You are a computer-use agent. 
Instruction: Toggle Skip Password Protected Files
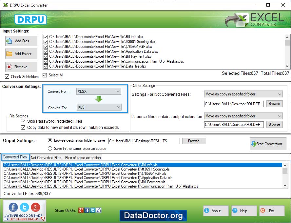(23, 121)
